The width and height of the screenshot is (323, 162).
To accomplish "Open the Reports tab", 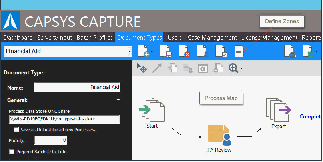I will (x=311, y=38).
